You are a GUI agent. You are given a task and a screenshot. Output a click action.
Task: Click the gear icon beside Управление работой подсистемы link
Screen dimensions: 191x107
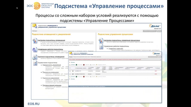(x=35, y=50)
